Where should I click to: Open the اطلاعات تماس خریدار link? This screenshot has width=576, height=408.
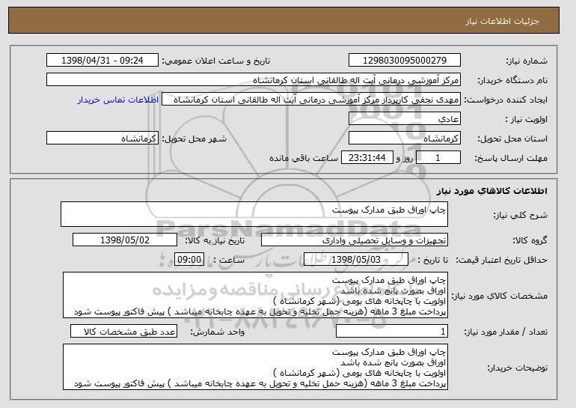pyautogui.click(x=118, y=100)
